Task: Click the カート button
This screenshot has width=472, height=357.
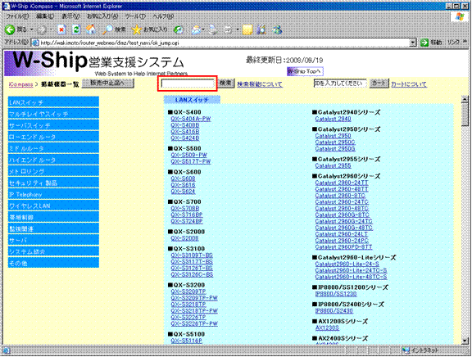Action: 379,84
